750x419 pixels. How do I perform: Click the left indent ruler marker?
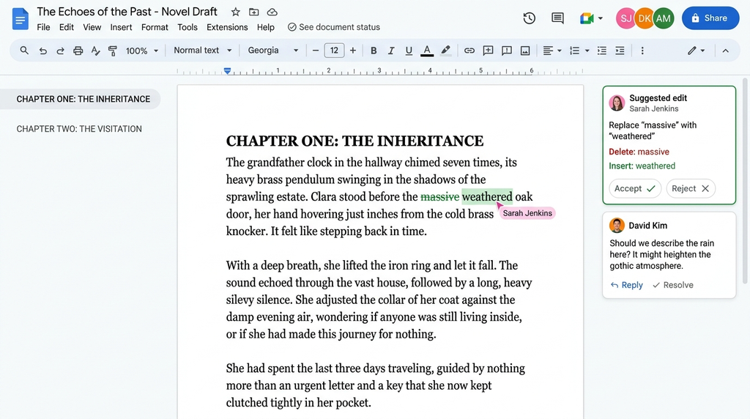pyautogui.click(x=227, y=71)
